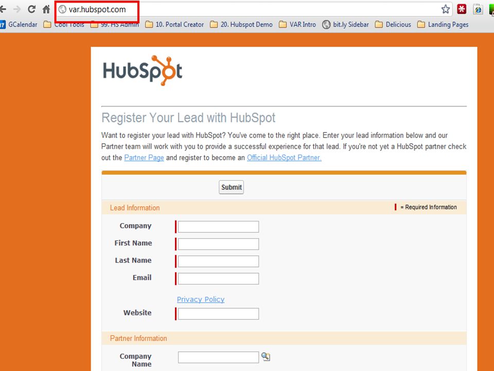Expand the VAR Intro bookmark folder
Viewport: 494px width, 371px height.
(297, 25)
